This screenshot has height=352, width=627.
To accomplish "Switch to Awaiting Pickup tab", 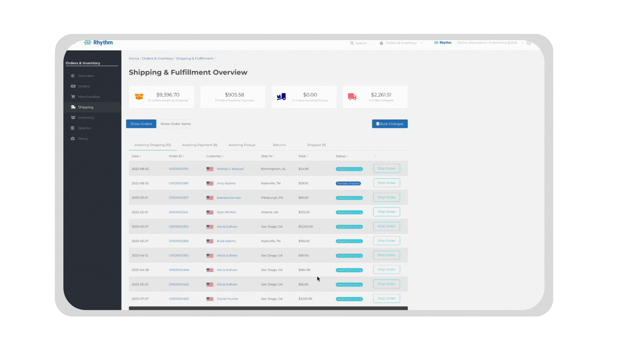I will (x=242, y=145).
